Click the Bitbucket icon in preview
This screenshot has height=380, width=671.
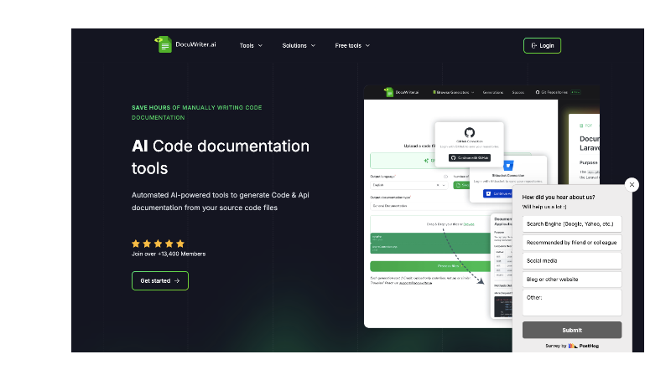[508, 166]
